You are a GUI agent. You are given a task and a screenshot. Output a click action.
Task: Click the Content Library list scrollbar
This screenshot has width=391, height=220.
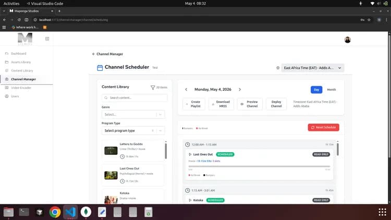(166, 151)
